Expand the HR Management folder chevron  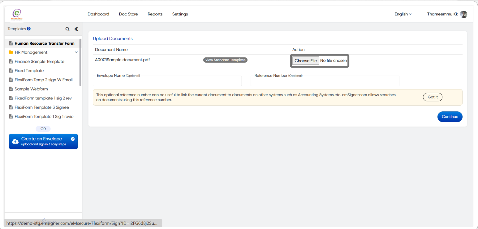coord(76,52)
